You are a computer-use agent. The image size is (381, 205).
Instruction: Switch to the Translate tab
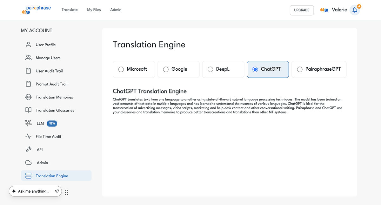pyautogui.click(x=70, y=10)
